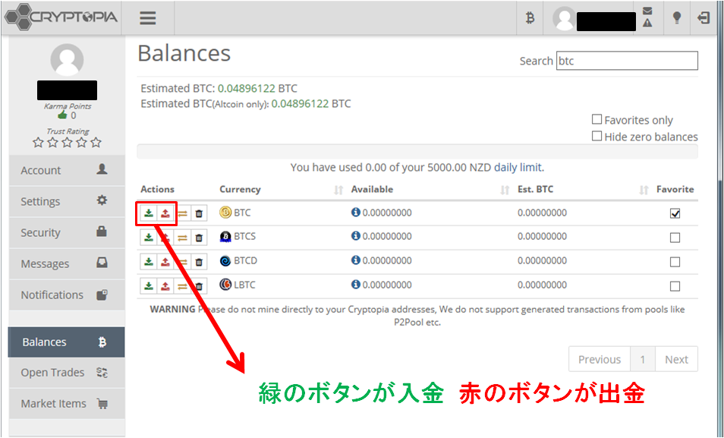Click the Previous pagination button

pyautogui.click(x=599, y=359)
